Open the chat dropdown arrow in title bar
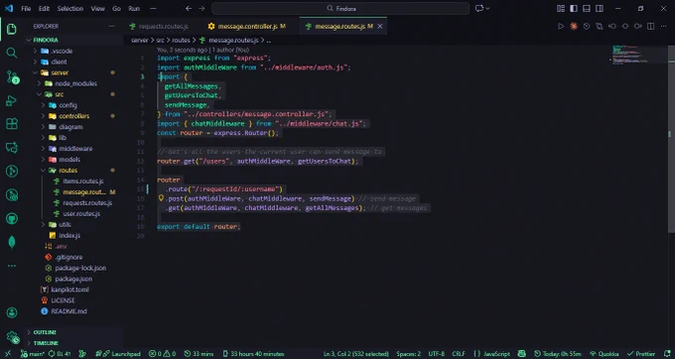675x359 pixels. (x=487, y=9)
